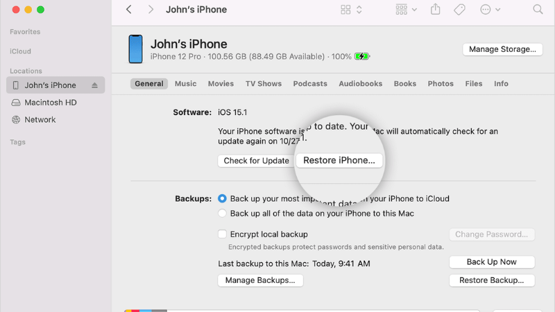The width and height of the screenshot is (555, 312).
Task: Switch to the Photos tab
Action: pos(441,84)
